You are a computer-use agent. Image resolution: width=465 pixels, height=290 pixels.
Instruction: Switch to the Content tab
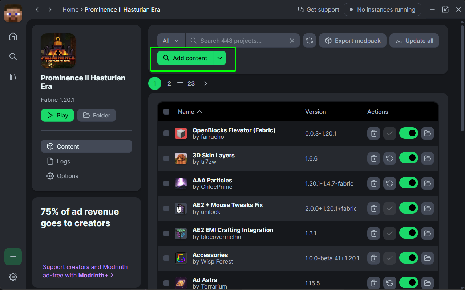tap(86, 146)
